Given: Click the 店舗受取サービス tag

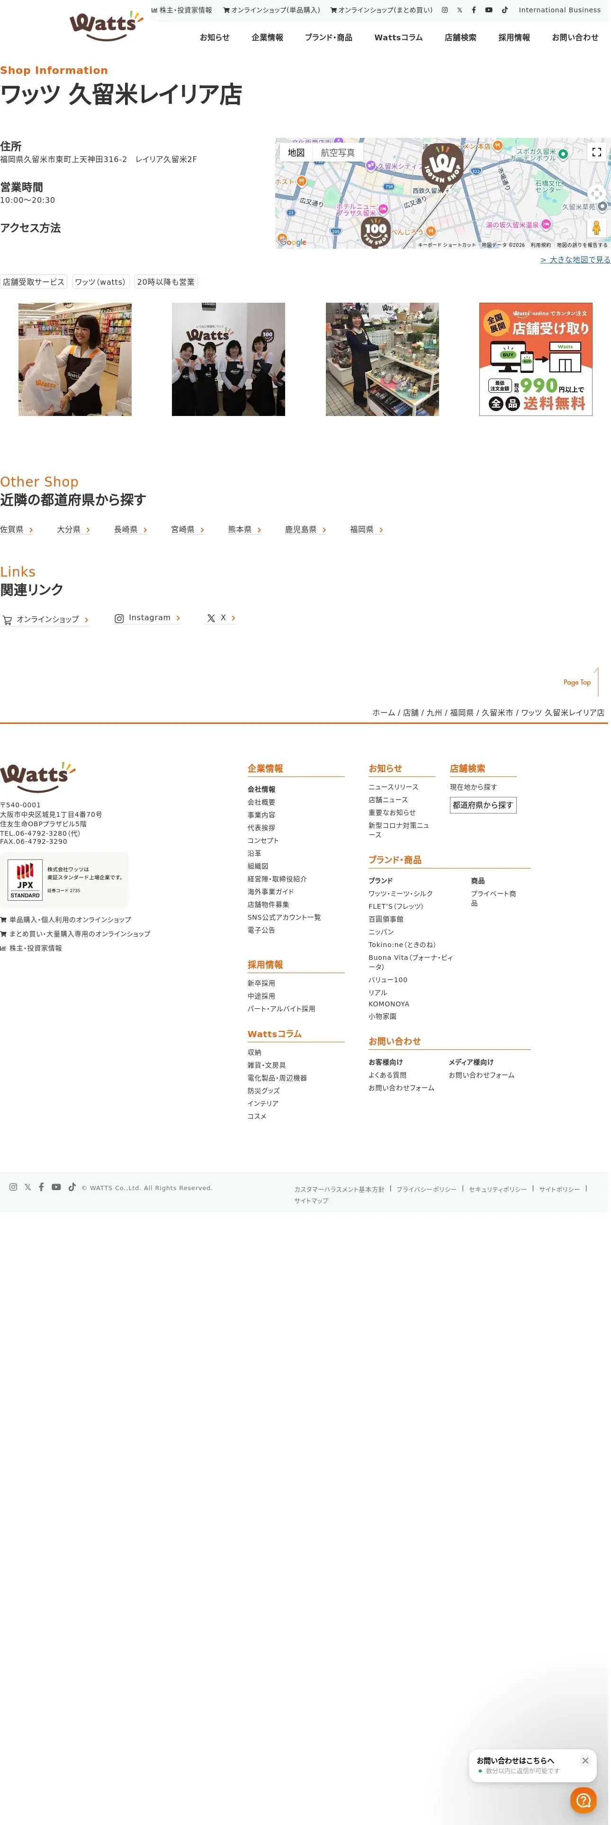Looking at the screenshot, I should (x=33, y=282).
